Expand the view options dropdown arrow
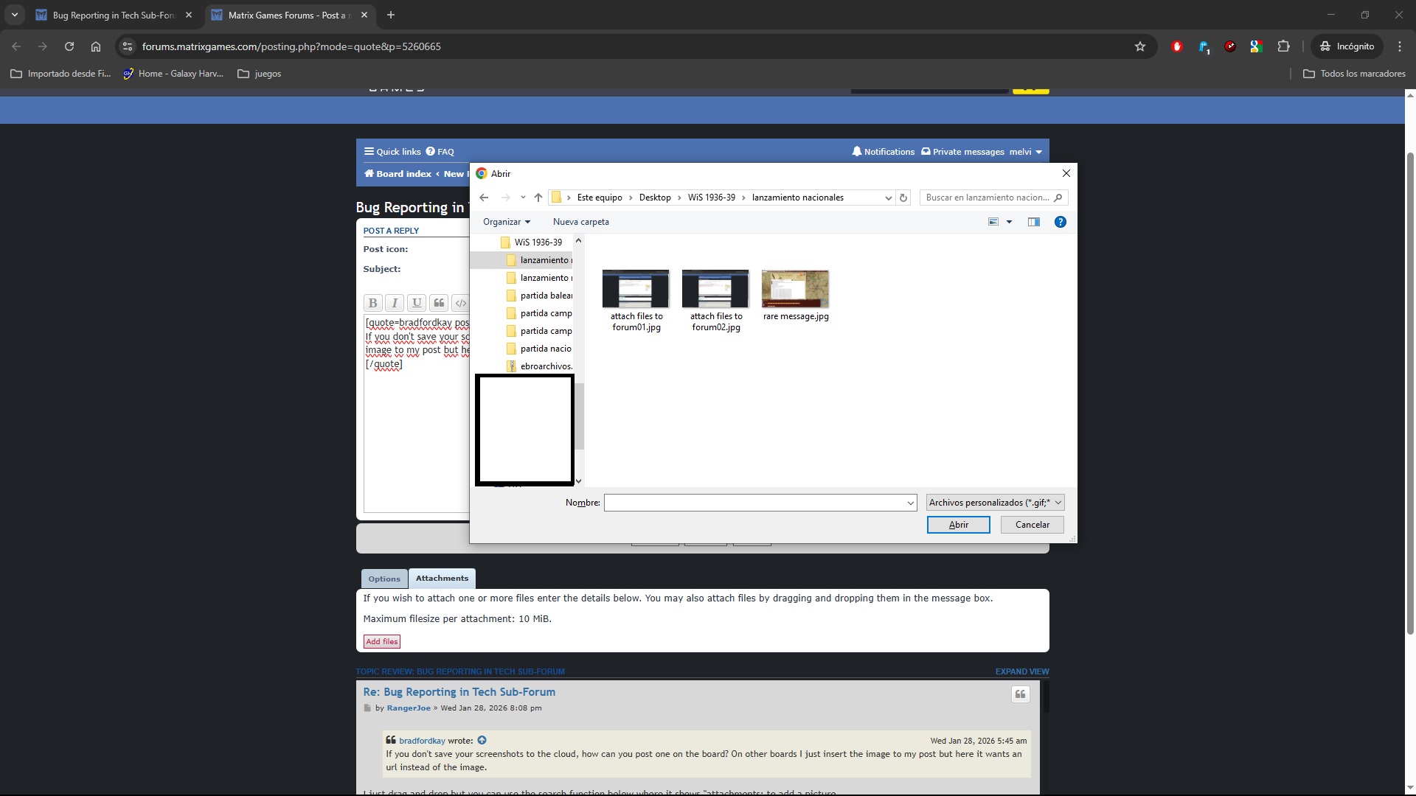 tap(1009, 221)
